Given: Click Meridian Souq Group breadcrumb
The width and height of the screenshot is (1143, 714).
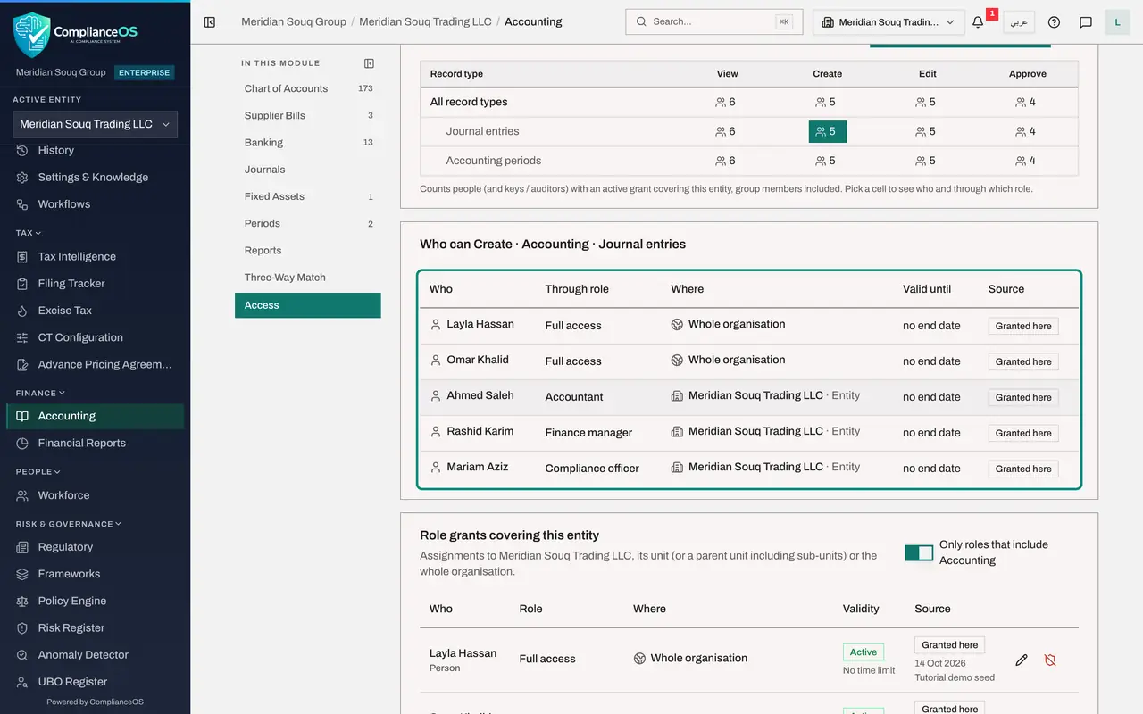Looking at the screenshot, I should click(294, 21).
